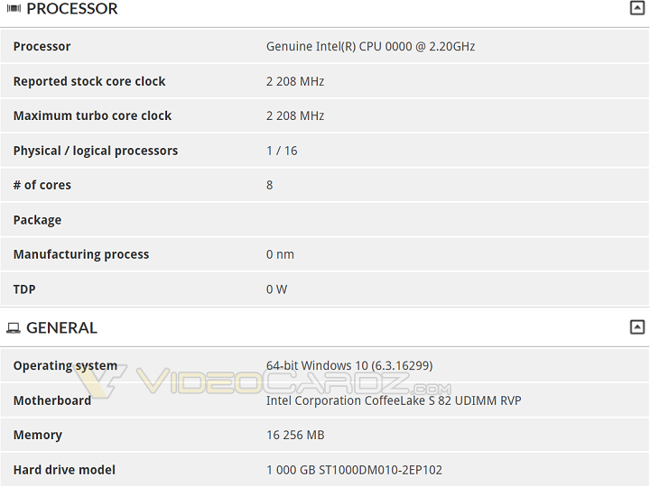650x487 pixels.
Task: Click the laptop icon beside GENERAL
Action: click(14, 328)
